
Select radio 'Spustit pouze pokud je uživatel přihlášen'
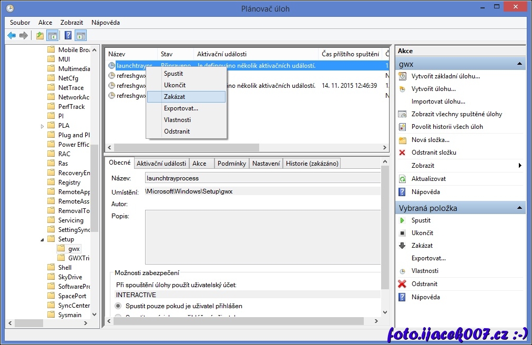[x=118, y=306]
